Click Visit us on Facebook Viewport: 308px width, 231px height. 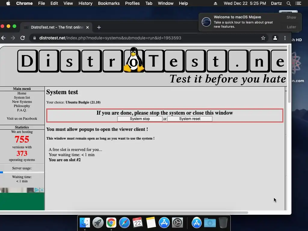pos(22,119)
